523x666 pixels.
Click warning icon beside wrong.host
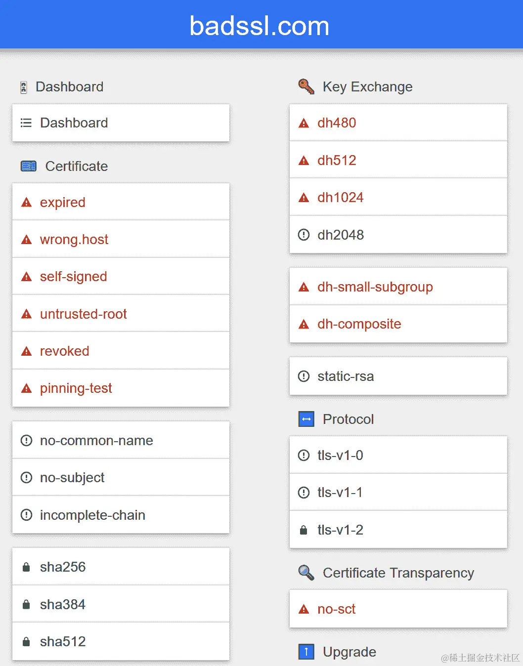coord(27,240)
